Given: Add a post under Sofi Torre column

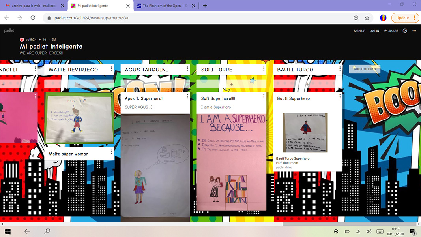Looking at the screenshot, I should [x=231, y=84].
